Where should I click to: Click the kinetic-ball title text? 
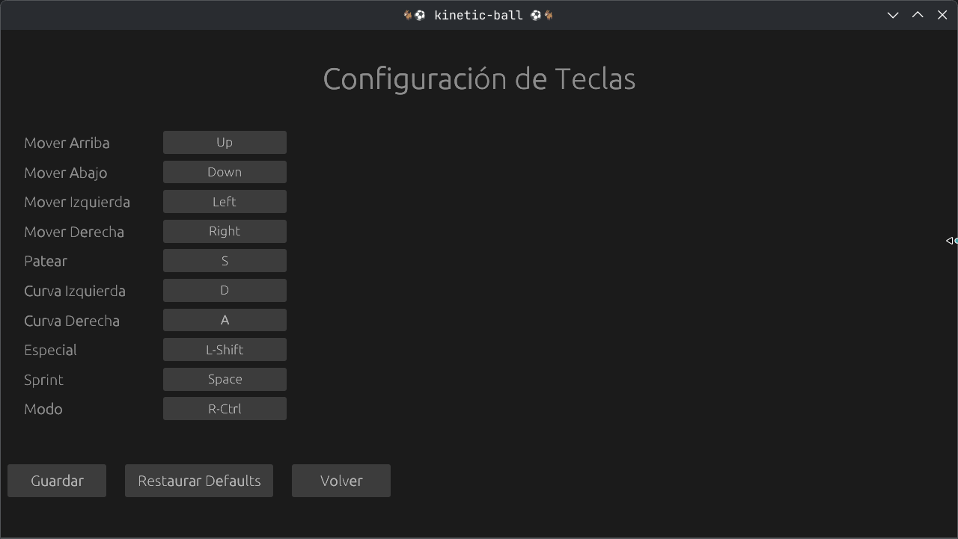pyautogui.click(x=478, y=15)
